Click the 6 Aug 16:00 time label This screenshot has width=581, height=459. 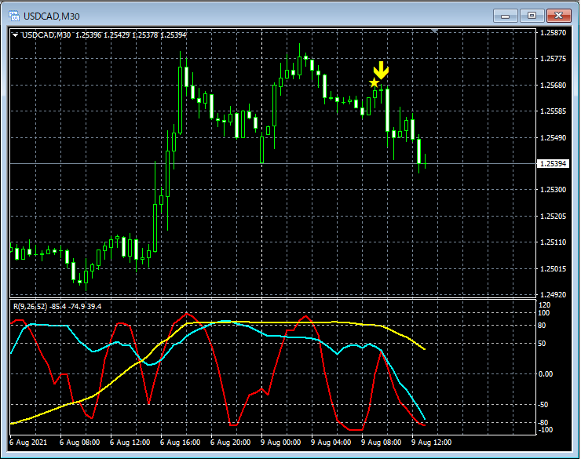point(181,443)
